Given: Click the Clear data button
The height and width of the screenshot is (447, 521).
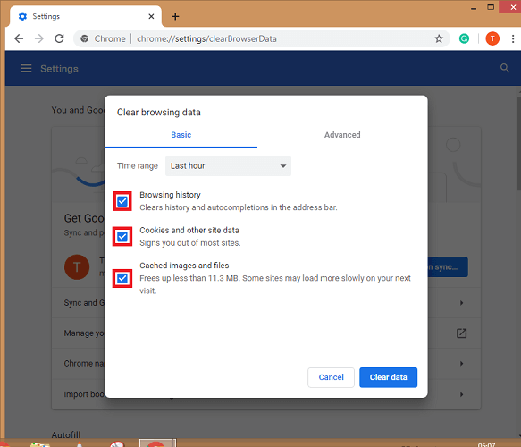Looking at the screenshot, I should coord(388,377).
